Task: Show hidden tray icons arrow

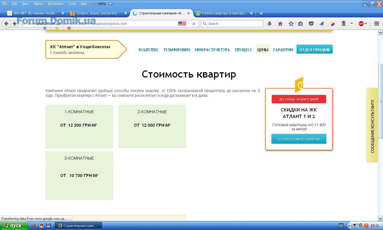Action: pyautogui.click(x=349, y=226)
